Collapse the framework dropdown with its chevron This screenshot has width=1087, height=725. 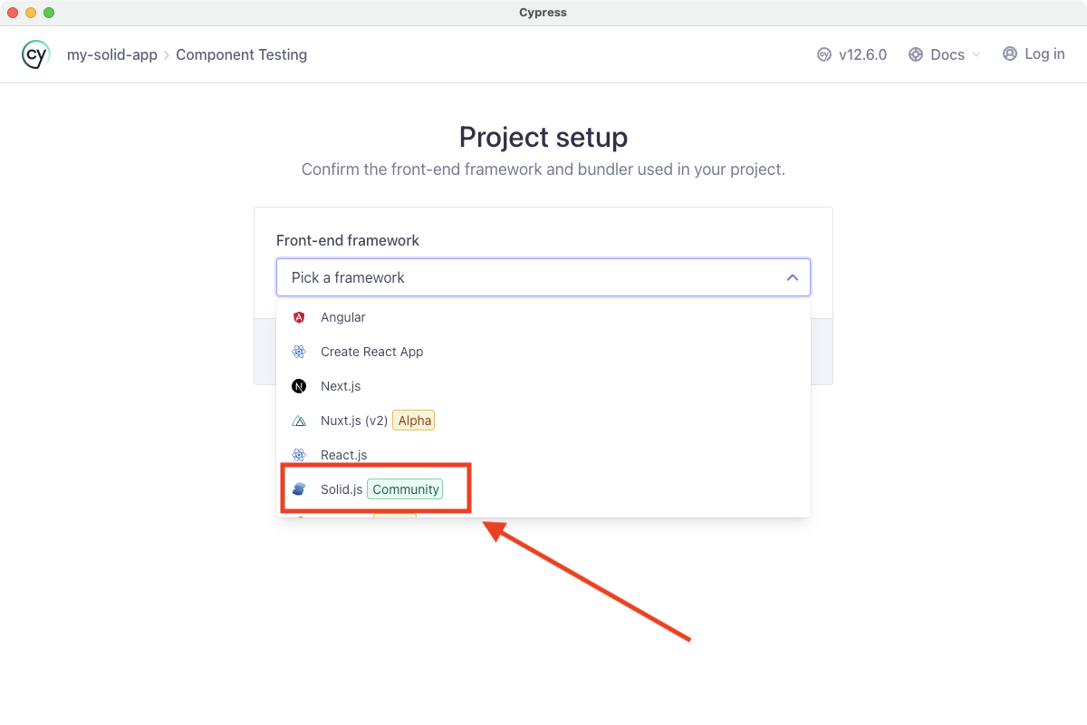point(792,277)
